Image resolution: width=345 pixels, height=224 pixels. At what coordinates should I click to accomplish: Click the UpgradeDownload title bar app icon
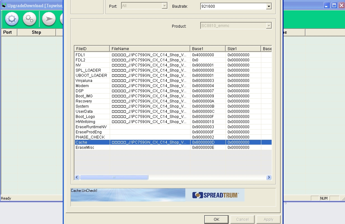pyautogui.click(x=4, y=5)
